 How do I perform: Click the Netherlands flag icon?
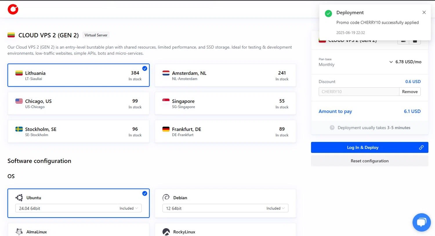[x=166, y=73]
